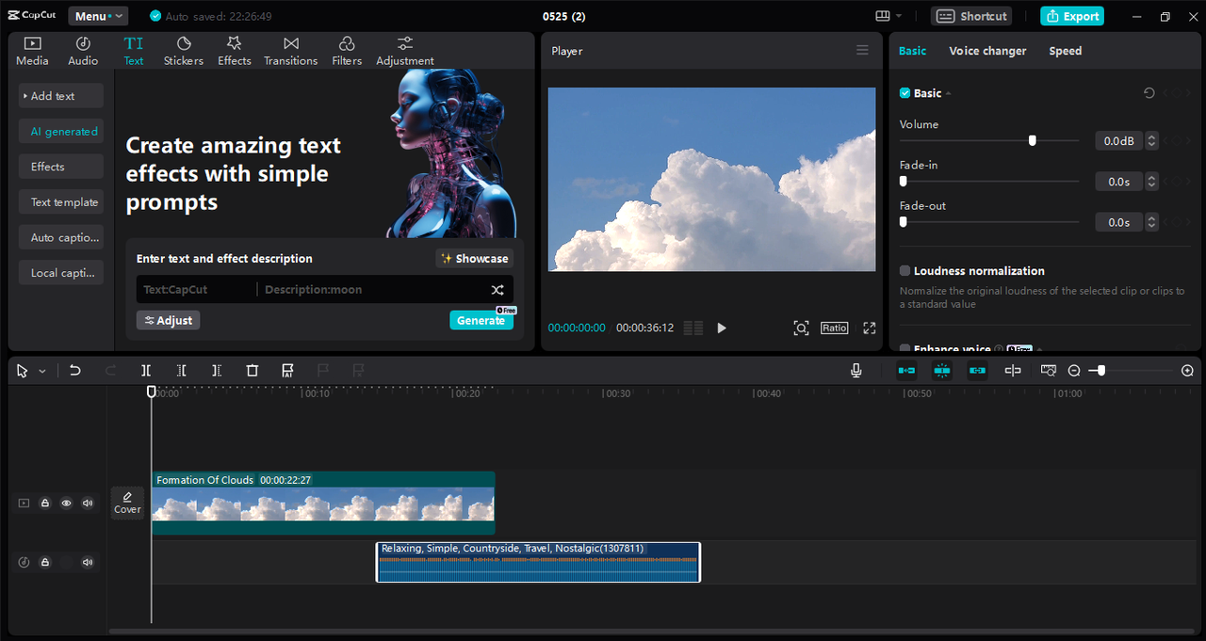Lock the video track
The image size is (1206, 641).
click(44, 504)
